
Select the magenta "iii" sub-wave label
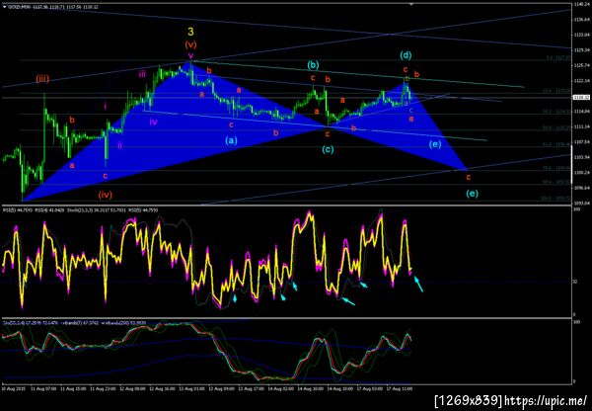tap(142, 74)
